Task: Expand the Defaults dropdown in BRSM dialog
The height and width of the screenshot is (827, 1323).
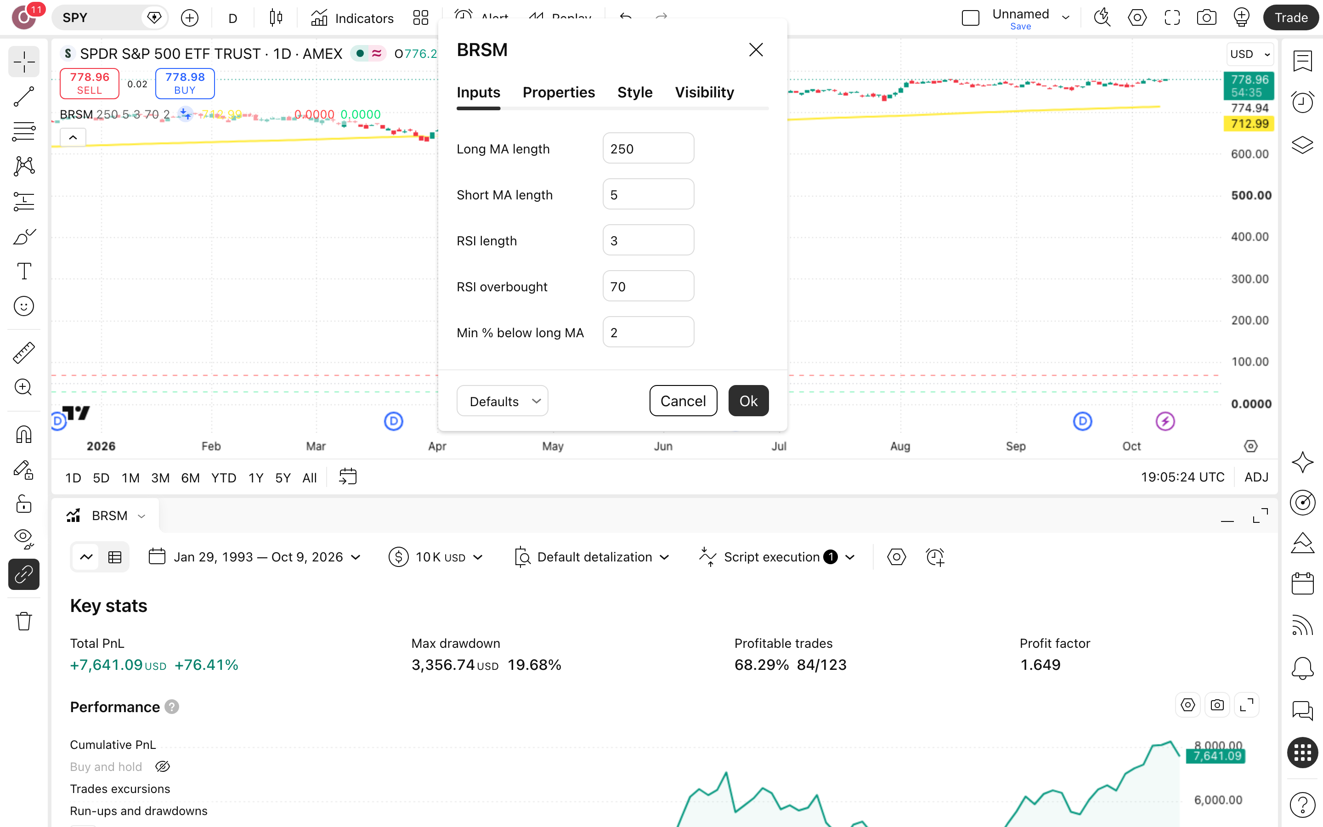Action: tap(502, 401)
